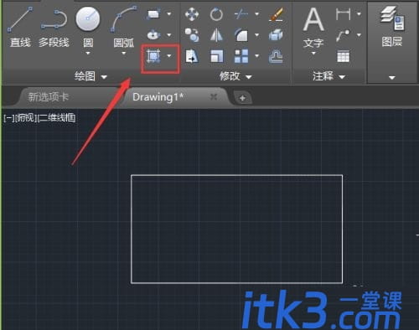Open the Fillet tool dropdown arrow
The width and height of the screenshot is (419, 330).
point(256,35)
